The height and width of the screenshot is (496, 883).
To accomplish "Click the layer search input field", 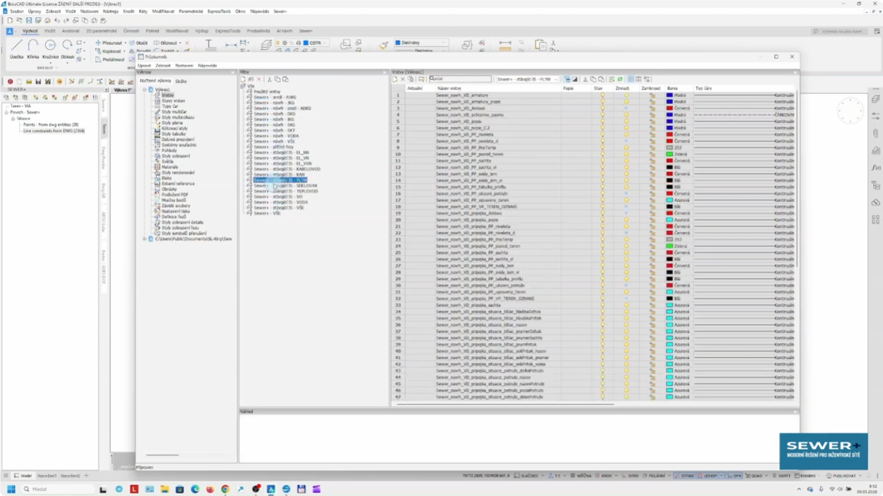I will [x=461, y=79].
